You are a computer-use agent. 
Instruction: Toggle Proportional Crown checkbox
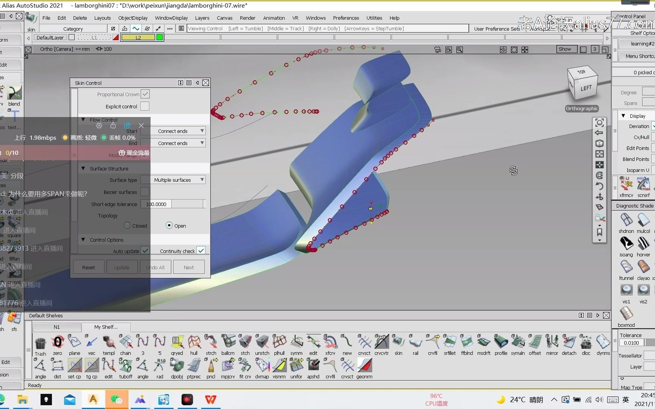pyautogui.click(x=145, y=94)
